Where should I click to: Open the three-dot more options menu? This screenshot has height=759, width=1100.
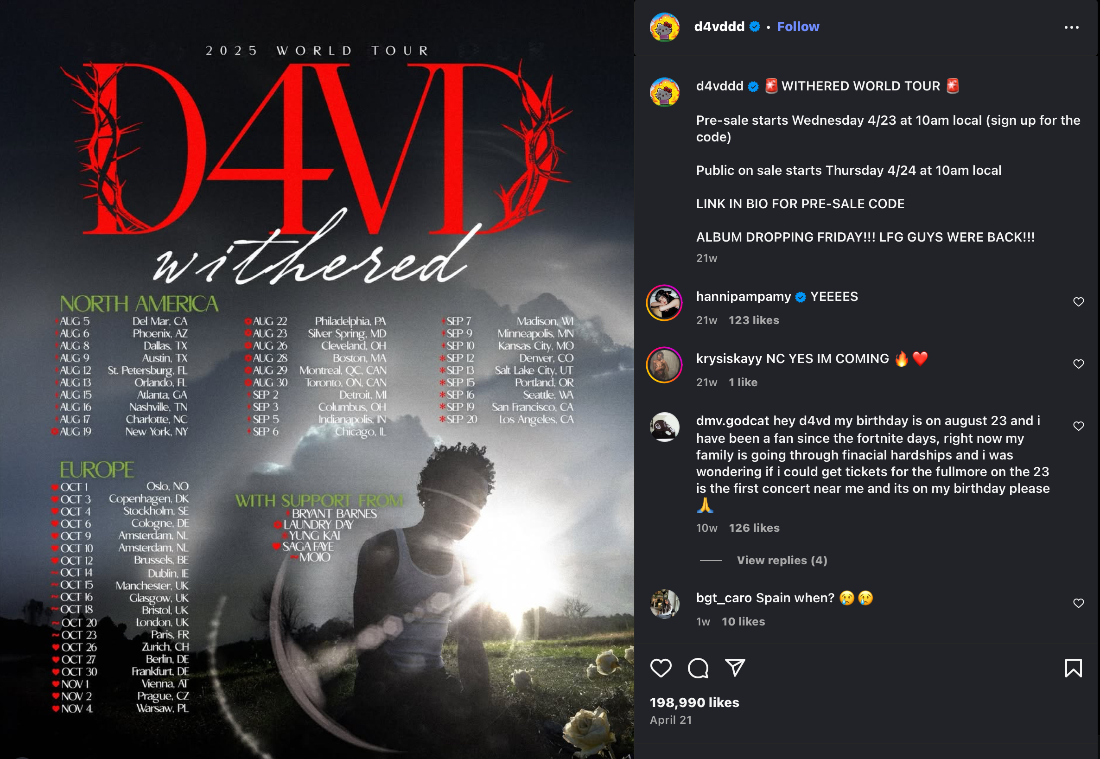coord(1071,27)
